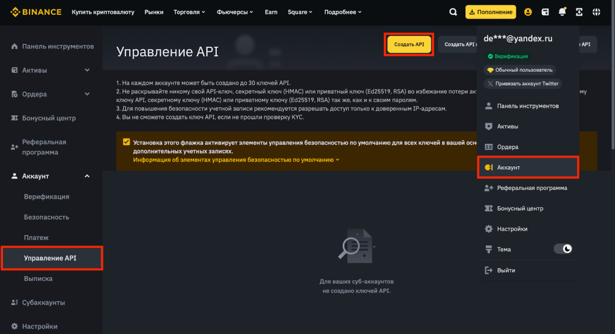Expand info about default security controls

tap(236, 160)
